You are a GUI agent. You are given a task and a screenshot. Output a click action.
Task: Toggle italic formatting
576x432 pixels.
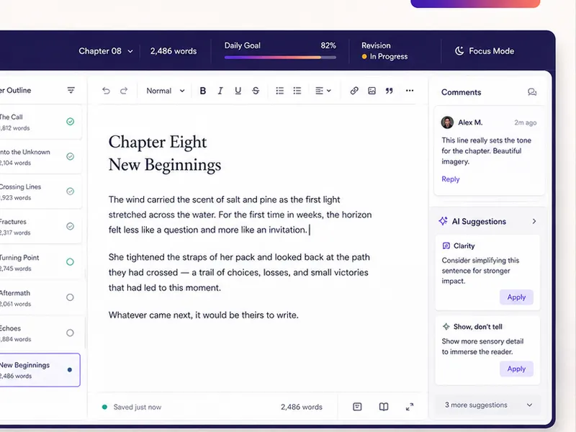pos(220,91)
